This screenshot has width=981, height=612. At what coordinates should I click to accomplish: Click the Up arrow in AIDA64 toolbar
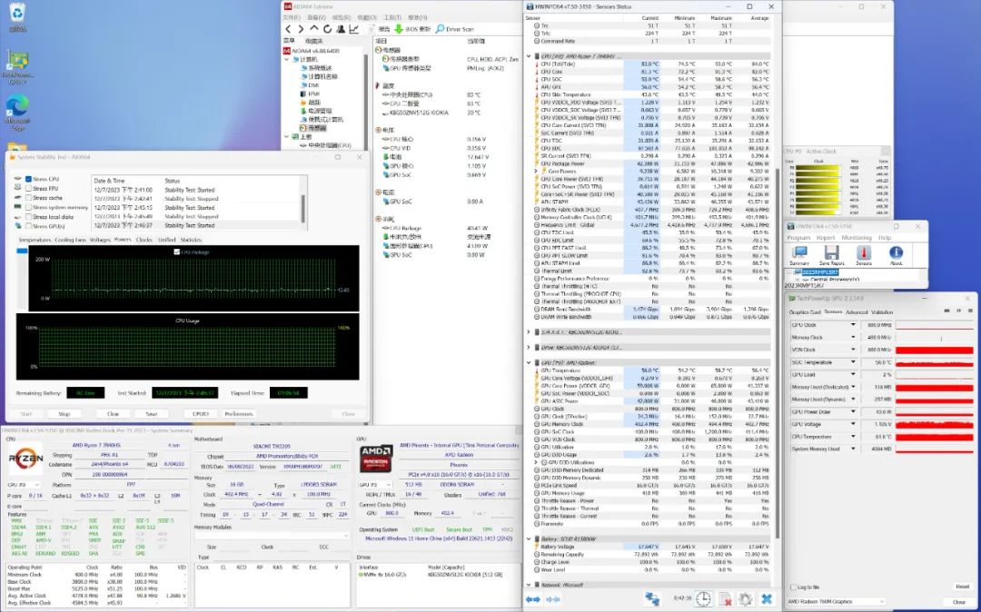[313, 29]
